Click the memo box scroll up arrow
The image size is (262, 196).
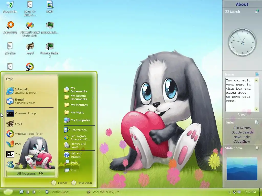[x=256, y=80]
